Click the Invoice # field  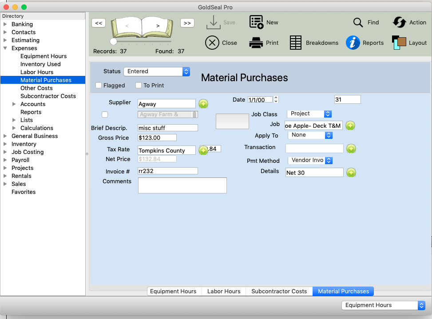168,171
